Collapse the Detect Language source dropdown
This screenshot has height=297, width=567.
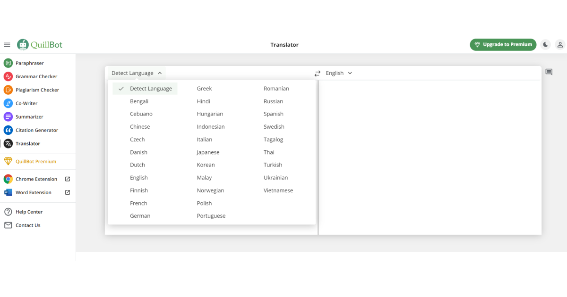(x=137, y=73)
